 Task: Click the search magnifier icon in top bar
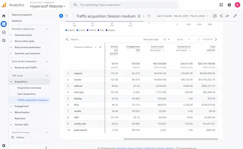tap(75, 5)
